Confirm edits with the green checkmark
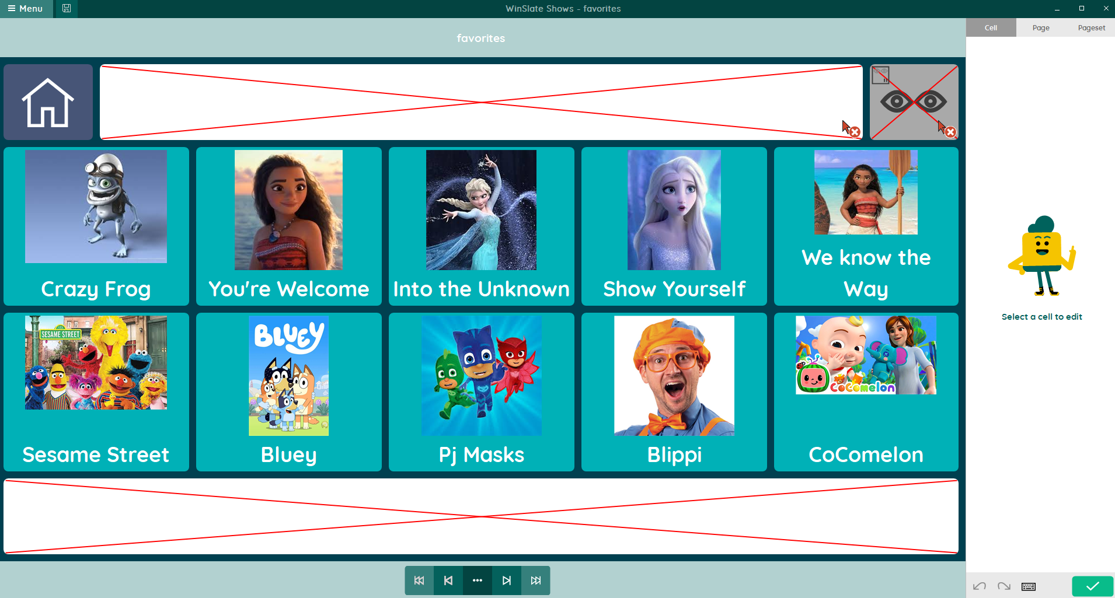Image resolution: width=1115 pixels, height=598 pixels. point(1093,586)
